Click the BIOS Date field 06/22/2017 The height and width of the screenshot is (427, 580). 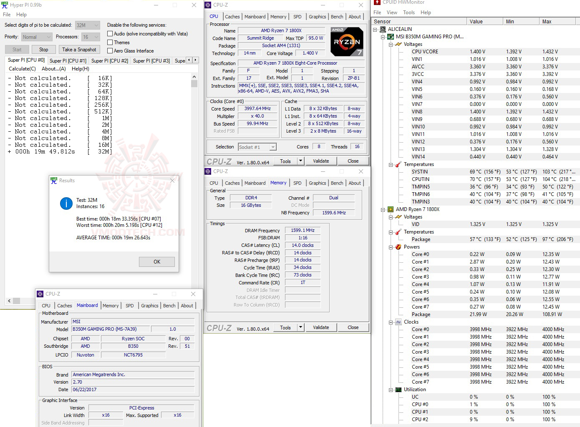pyautogui.click(x=133, y=389)
